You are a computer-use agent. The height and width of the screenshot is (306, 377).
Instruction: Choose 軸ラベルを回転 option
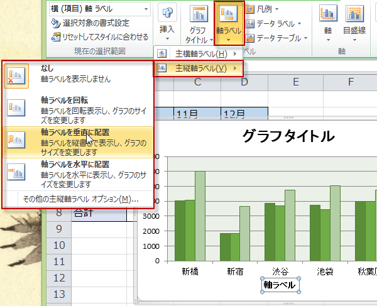(x=79, y=106)
